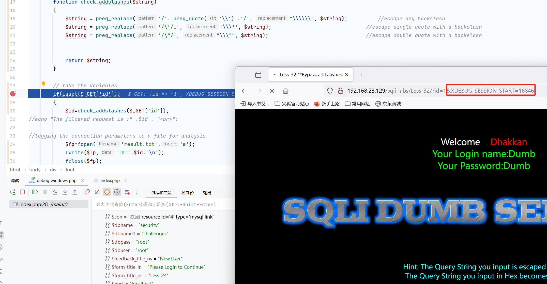The height and width of the screenshot is (284, 547).
Task: Toggle the orange C debugger option
Action: click(107, 192)
